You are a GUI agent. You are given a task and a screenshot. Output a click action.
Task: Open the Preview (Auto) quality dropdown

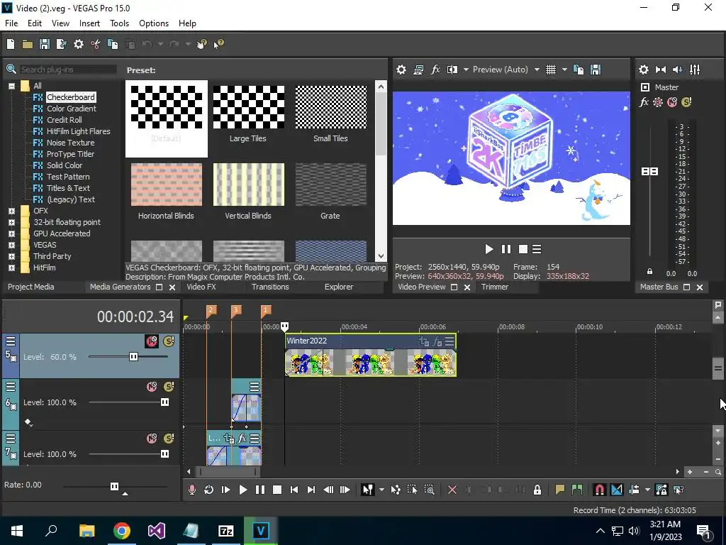(x=537, y=70)
